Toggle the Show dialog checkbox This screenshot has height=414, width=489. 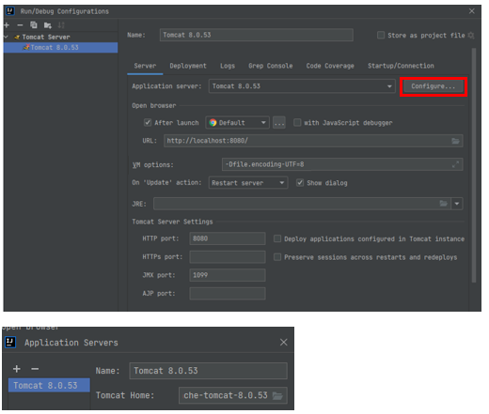pyautogui.click(x=300, y=183)
